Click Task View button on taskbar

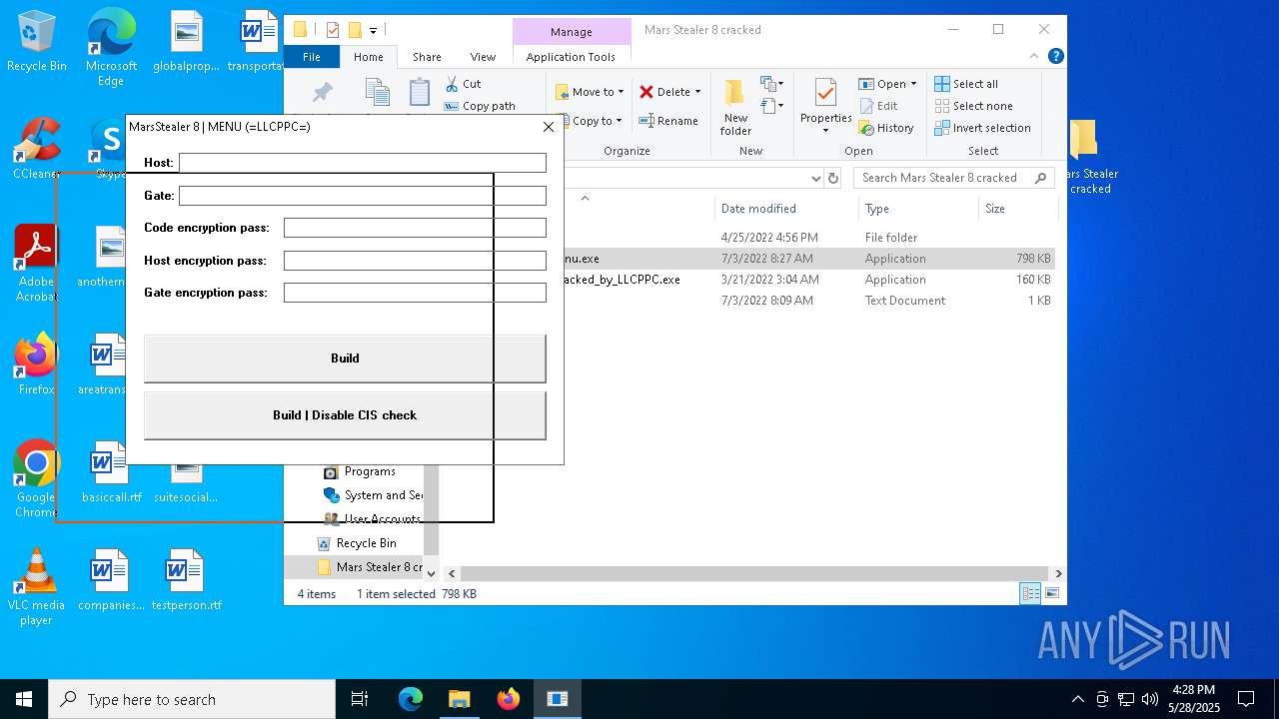[x=360, y=699]
